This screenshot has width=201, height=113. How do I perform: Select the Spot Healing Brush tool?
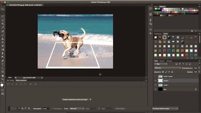(3, 31)
